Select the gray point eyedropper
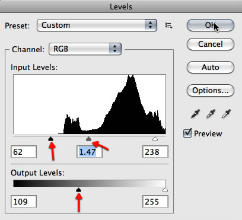 click(211, 114)
